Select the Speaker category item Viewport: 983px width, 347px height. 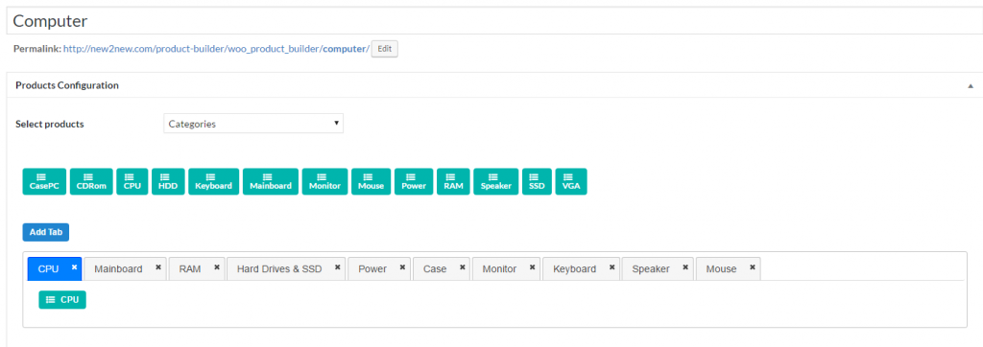coord(496,181)
